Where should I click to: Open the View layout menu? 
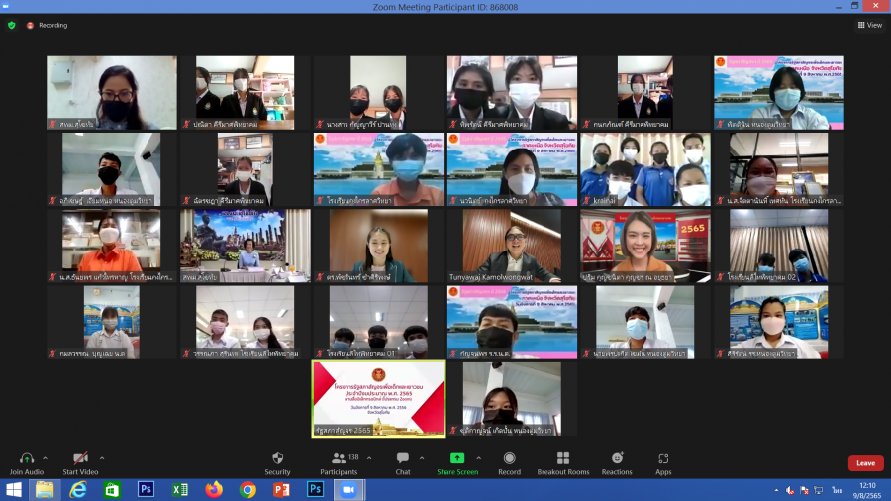[x=869, y=25]
